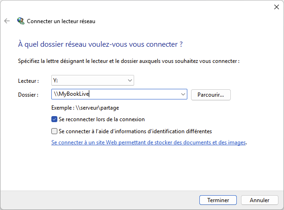Expand the Dossier folder history dropdown arrow
This screenshot has width=284, height=210.
click(182, 95)
